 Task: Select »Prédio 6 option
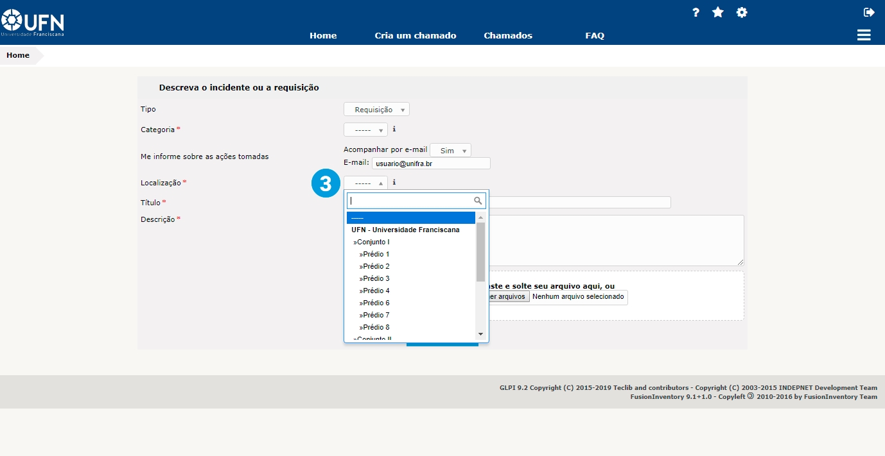pyautogui.click(x=411, y=303)
